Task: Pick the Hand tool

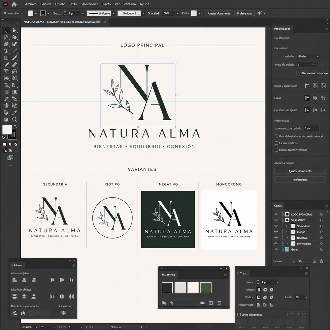Action: (6, 119)
